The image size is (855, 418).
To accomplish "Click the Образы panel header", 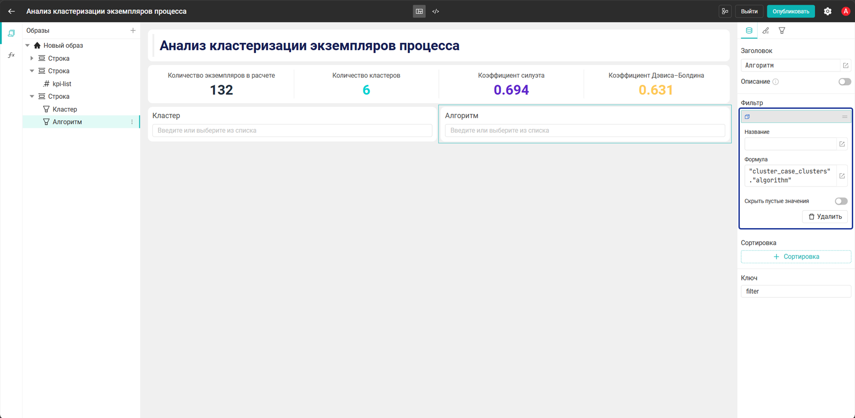I will point(38,31).
